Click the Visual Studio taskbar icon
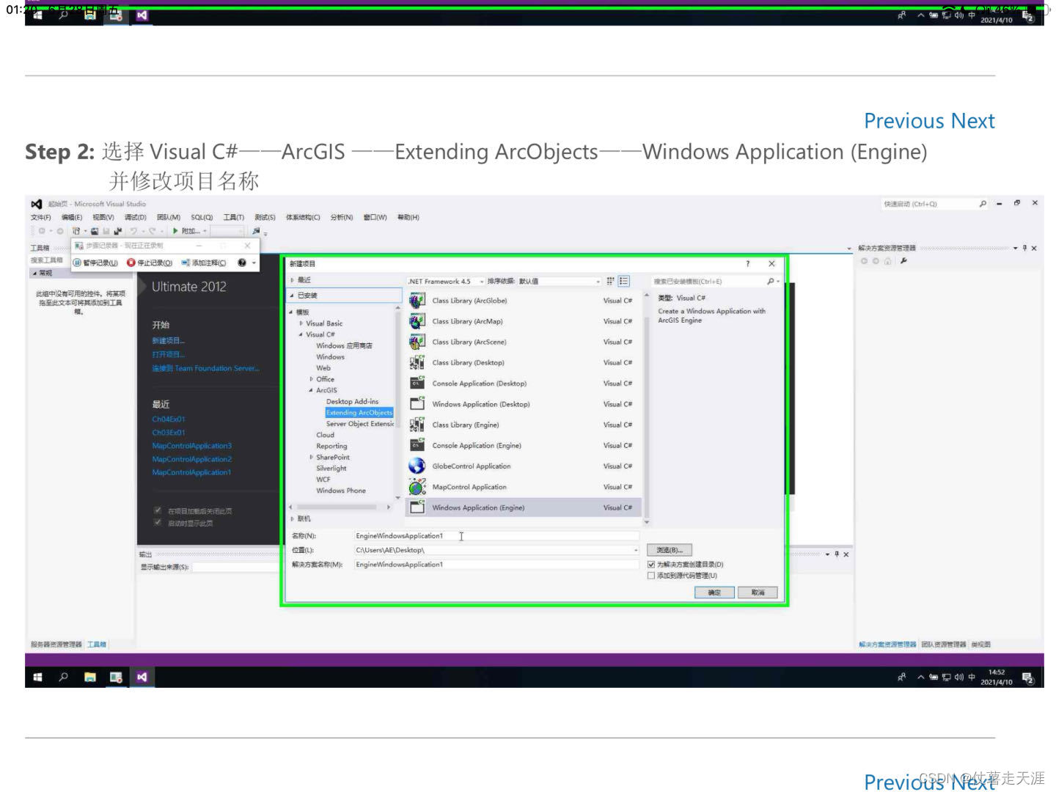Image resolution: width=1056 pixels, height=792 pixels. pos(142,677)
